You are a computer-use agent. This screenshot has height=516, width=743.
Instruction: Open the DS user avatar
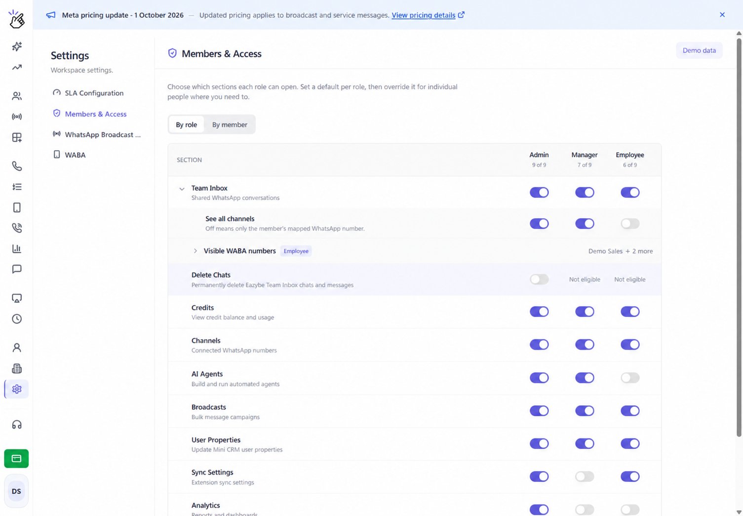[16, 491]
